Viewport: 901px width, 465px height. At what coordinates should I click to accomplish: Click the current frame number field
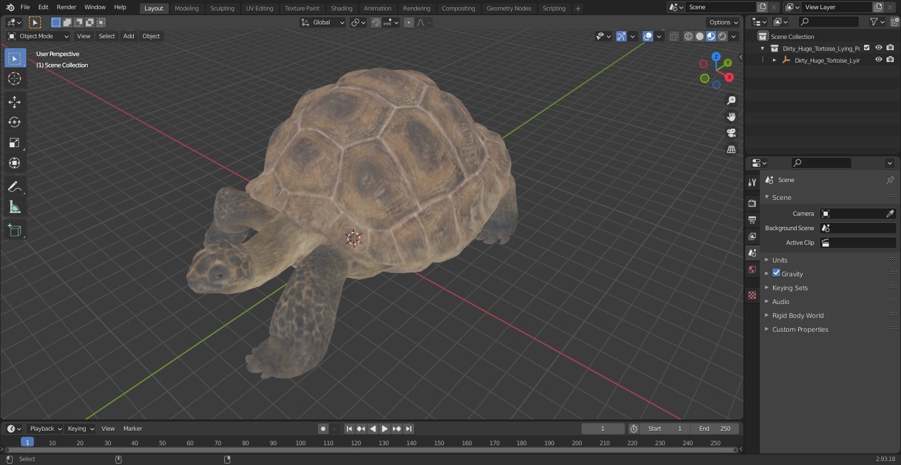click(603, 429)
